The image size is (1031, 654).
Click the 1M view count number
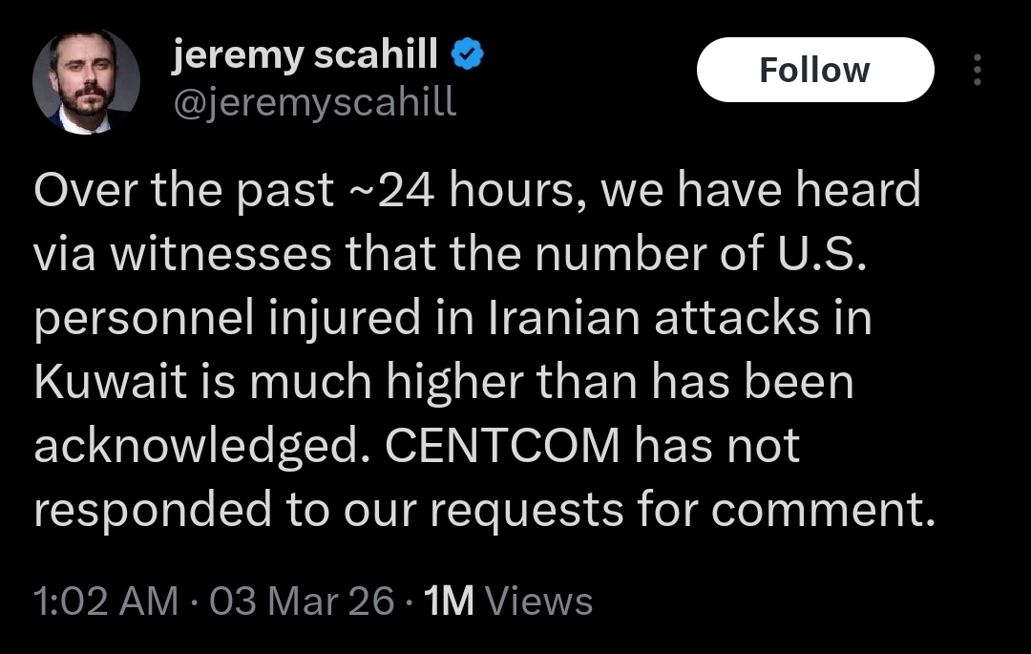[x=449, y=601]
